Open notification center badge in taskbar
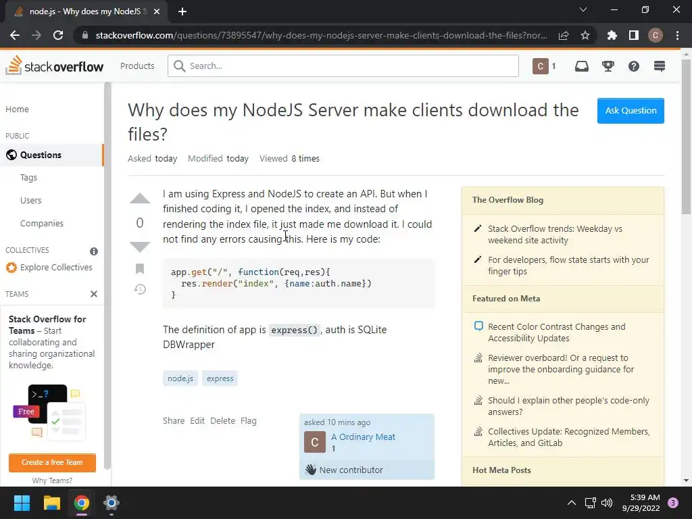This screenshot has height=519, width=692. [673, 503]
